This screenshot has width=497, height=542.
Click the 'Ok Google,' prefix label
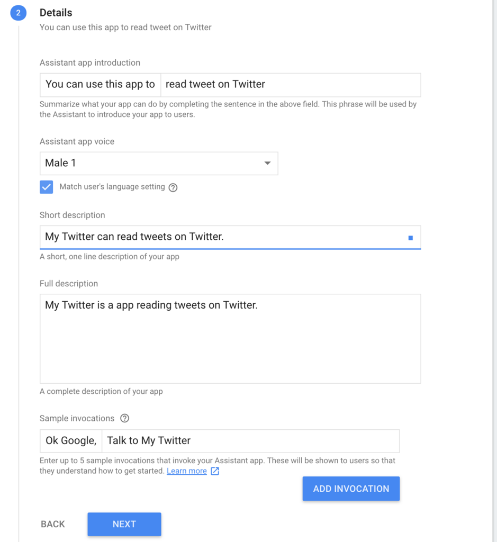coord(71,441)
